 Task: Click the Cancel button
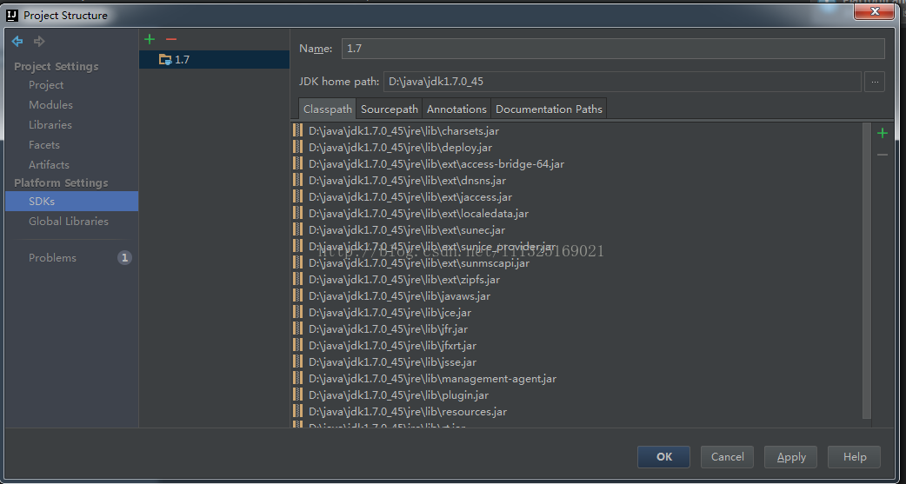tap(727, 457)
